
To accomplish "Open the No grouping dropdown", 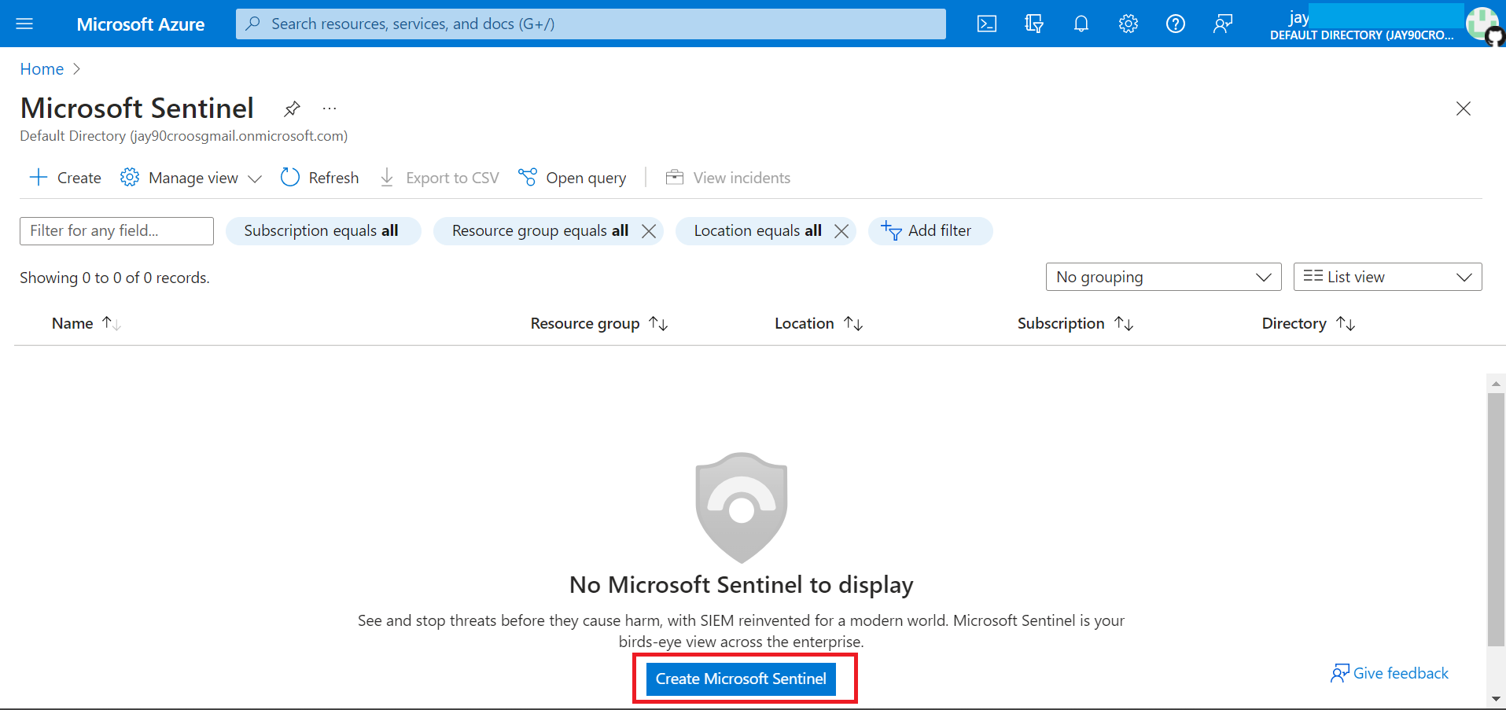I will coord(1164,277).
